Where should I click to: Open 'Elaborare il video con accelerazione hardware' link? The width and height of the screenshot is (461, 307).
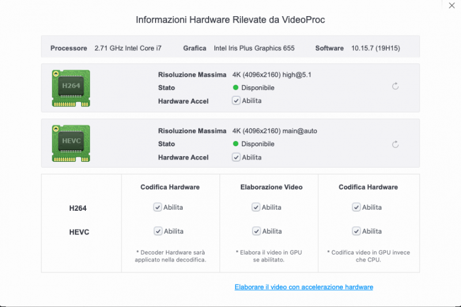point(304,287)
